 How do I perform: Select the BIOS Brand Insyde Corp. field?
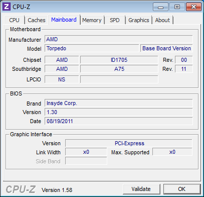(119, 103)
